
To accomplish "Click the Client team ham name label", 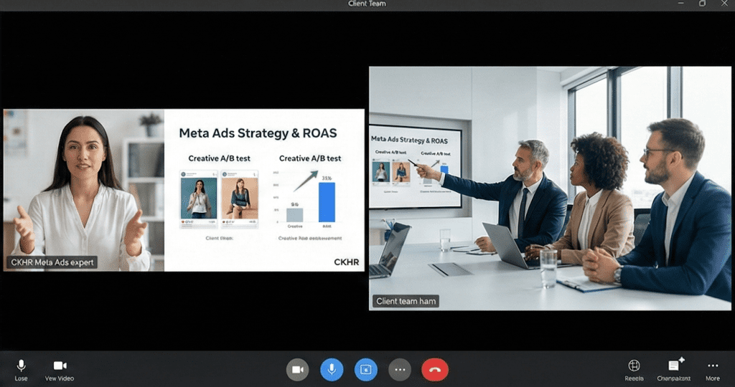I will tap(406, 302).
